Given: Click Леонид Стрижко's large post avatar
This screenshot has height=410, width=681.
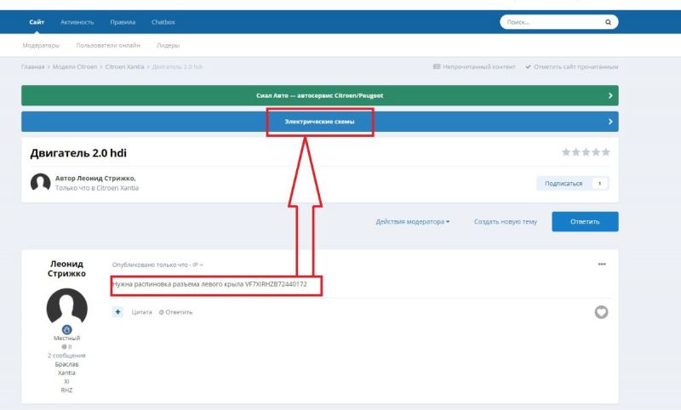Looking at the screenshot, I should (x=66, y=307).
